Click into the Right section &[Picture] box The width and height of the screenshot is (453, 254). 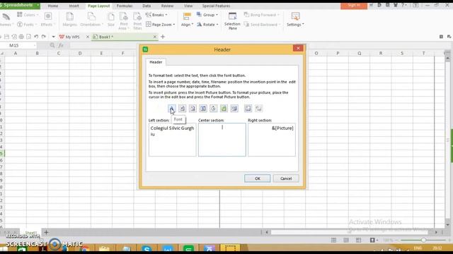click(272, 140)
